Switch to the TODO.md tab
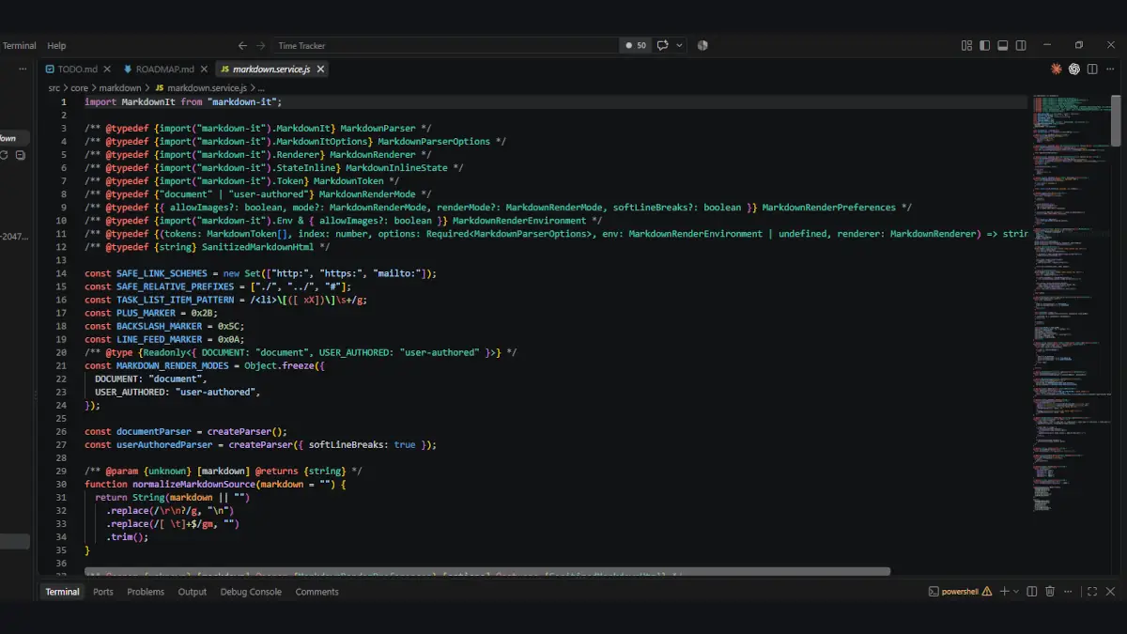Screen dimensions: 1127x634 (x=77, y=69)
